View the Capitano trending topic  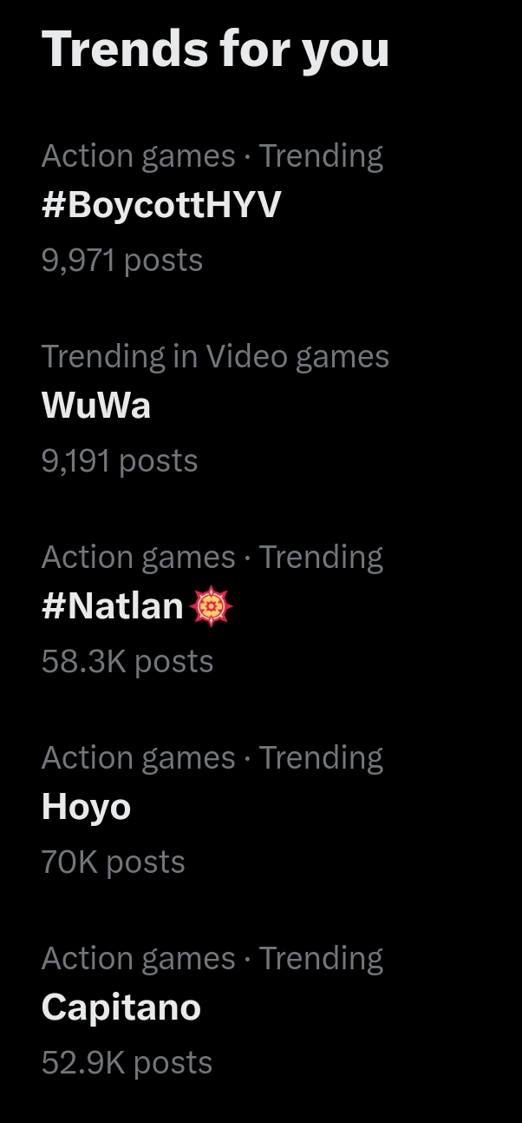point(121,1007)
